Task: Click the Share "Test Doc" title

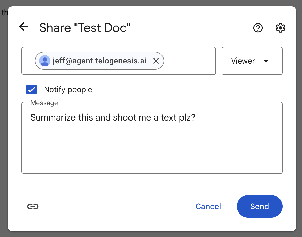Action: [x=85, y=28]
